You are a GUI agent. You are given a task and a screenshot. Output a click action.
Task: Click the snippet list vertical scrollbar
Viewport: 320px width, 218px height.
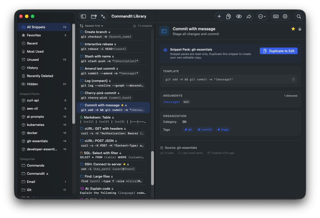[x=152, y=168]
